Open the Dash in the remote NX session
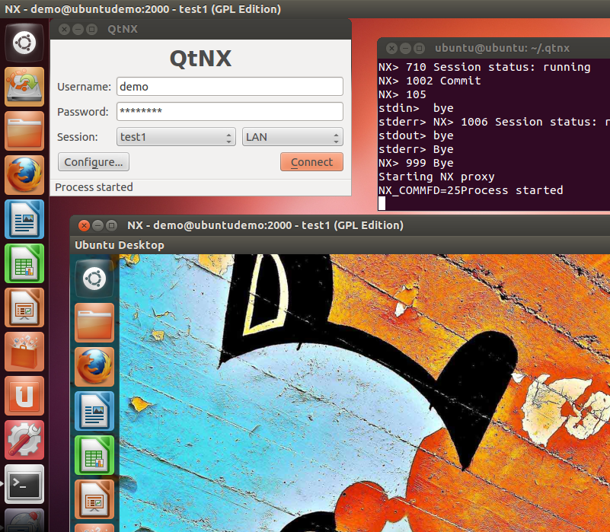 (94, 278)
